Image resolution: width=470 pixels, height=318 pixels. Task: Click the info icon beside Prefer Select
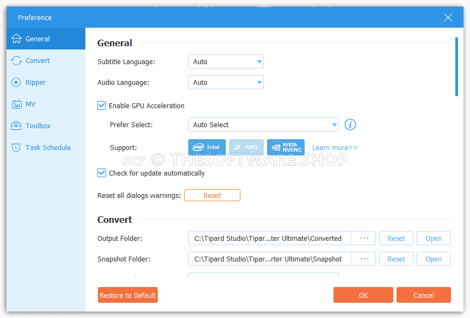click(350, 125)
